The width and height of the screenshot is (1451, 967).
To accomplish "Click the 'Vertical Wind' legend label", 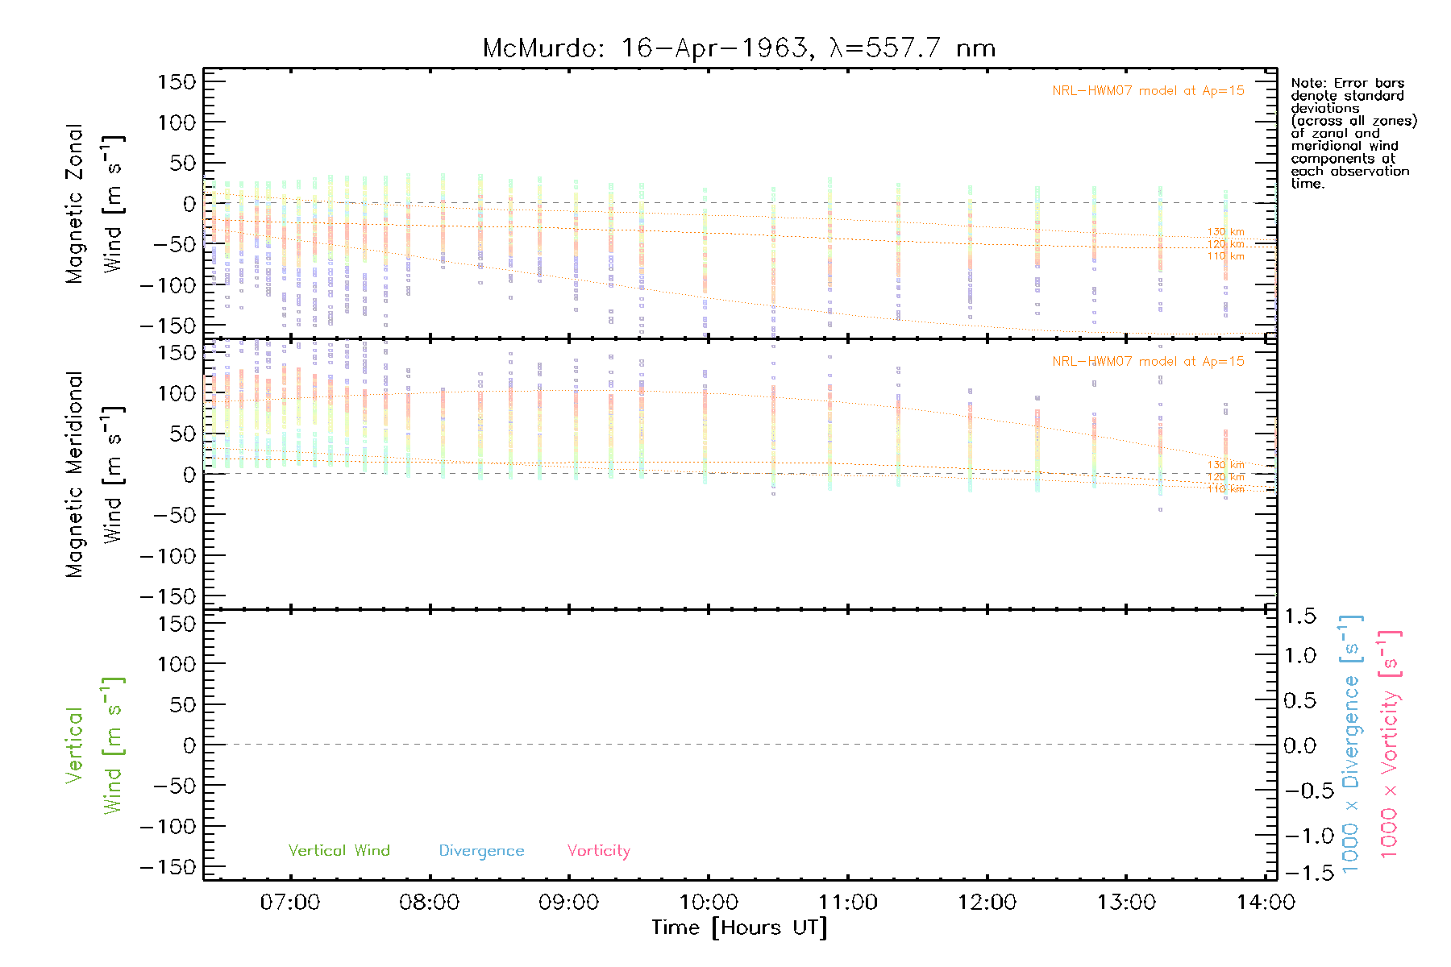I will coord(339,850).
